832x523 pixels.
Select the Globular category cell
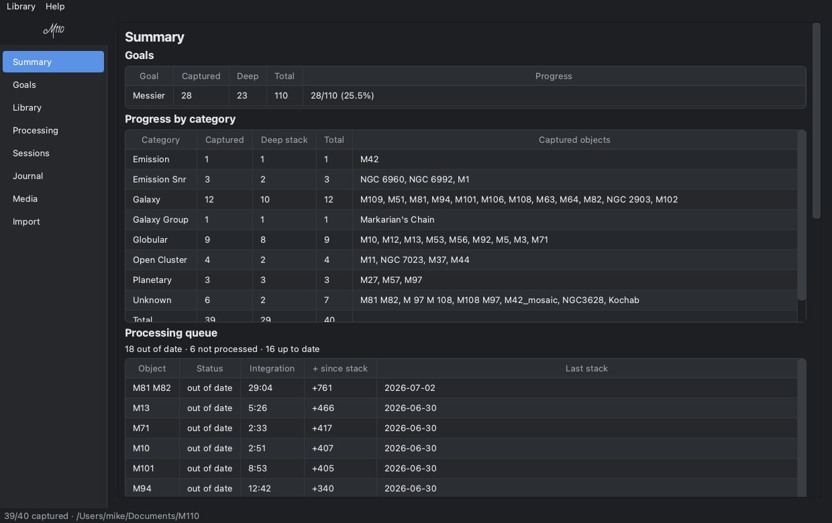160,239
